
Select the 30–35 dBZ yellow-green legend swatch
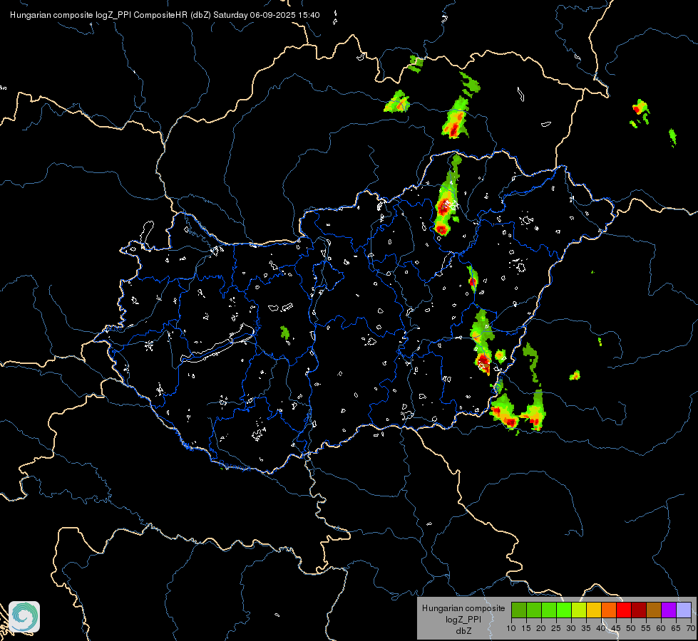[x=579, y=610]
